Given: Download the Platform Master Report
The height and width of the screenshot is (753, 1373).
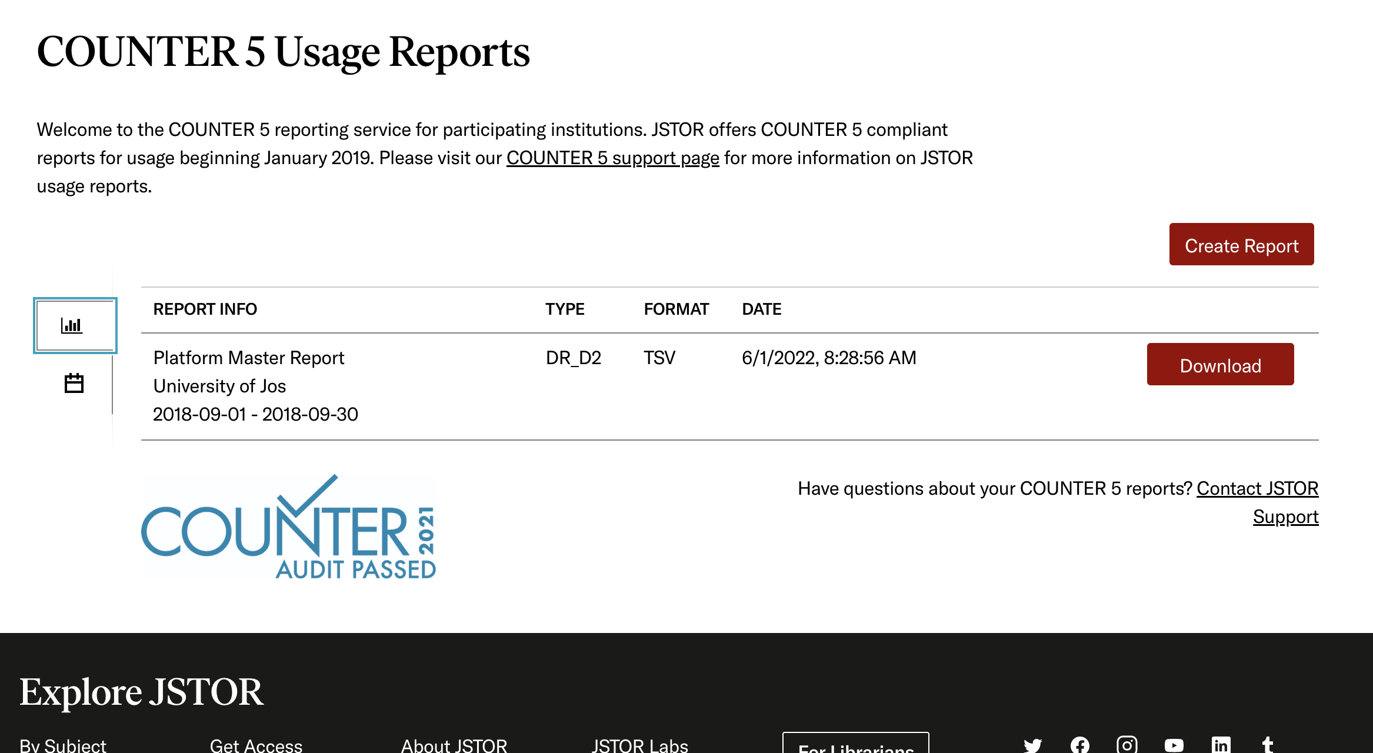Looking at the screenshot, I should pyautogui.click(x=1220, y=364).
